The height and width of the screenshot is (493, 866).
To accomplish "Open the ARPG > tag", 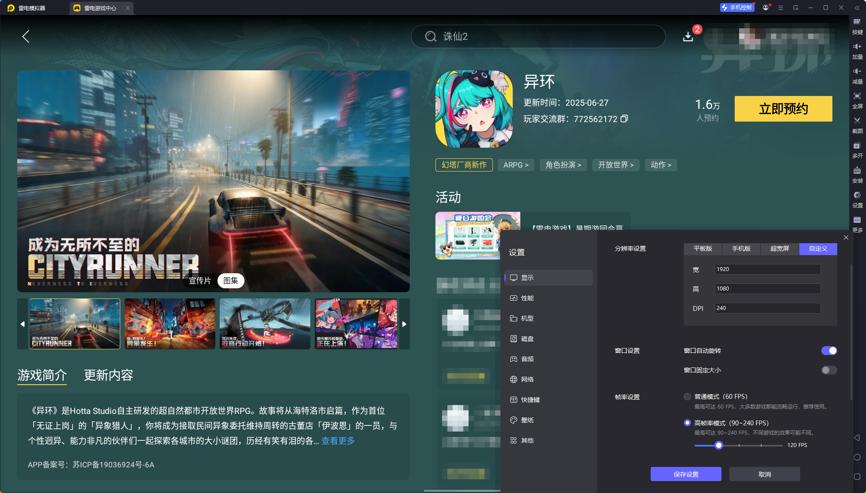I will click(516, 165).
